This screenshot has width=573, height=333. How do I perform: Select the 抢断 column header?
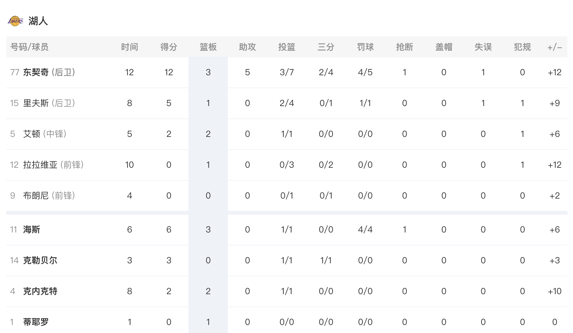405,47
